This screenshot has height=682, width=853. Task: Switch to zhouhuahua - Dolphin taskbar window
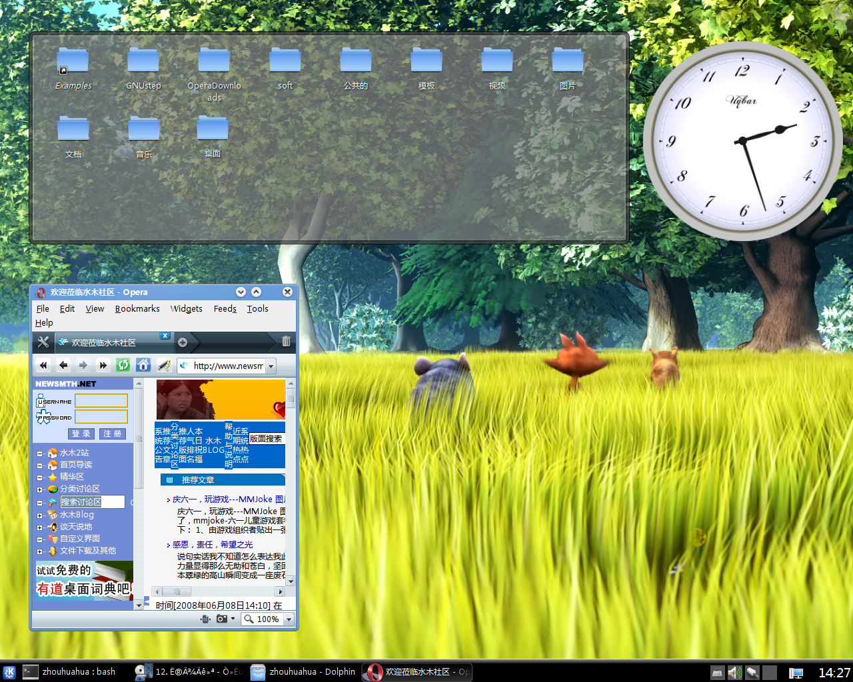pos(304,672)
